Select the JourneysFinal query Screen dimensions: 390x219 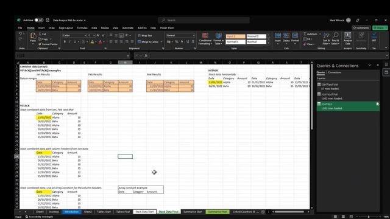(348, 96)
